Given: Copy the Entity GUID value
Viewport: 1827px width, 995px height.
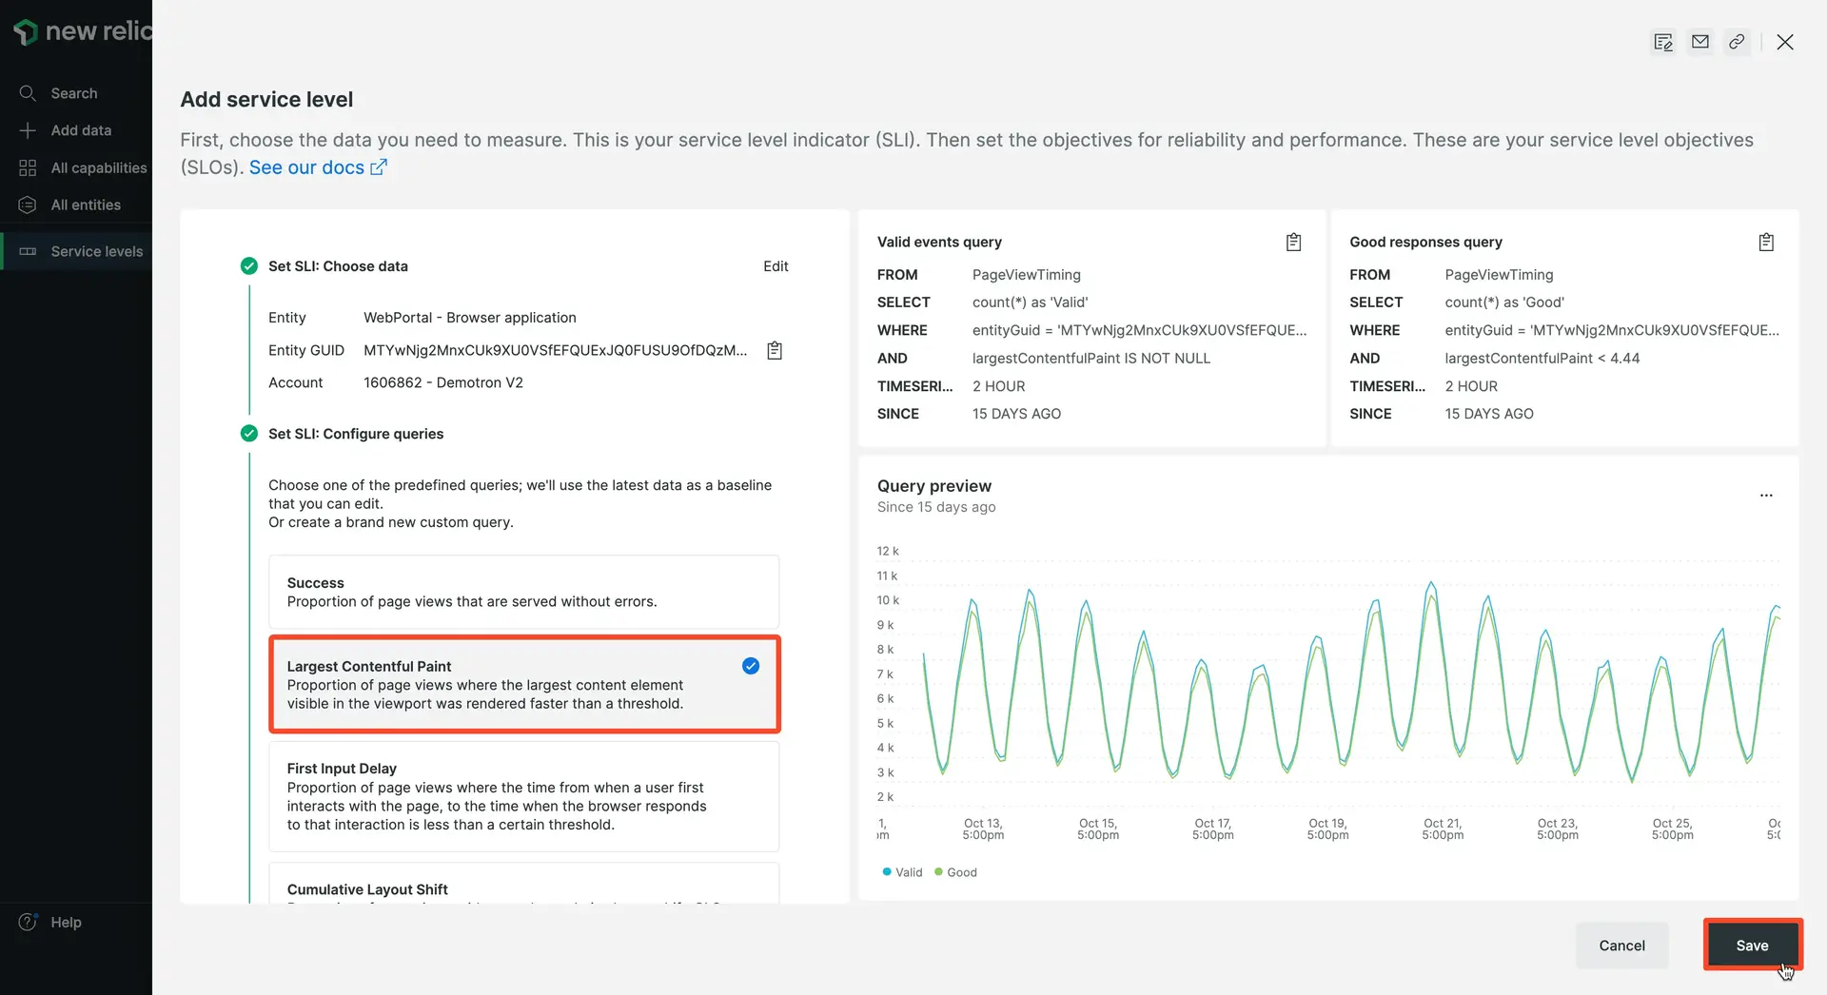Looking at the screenshot, I should click(775, 351).
